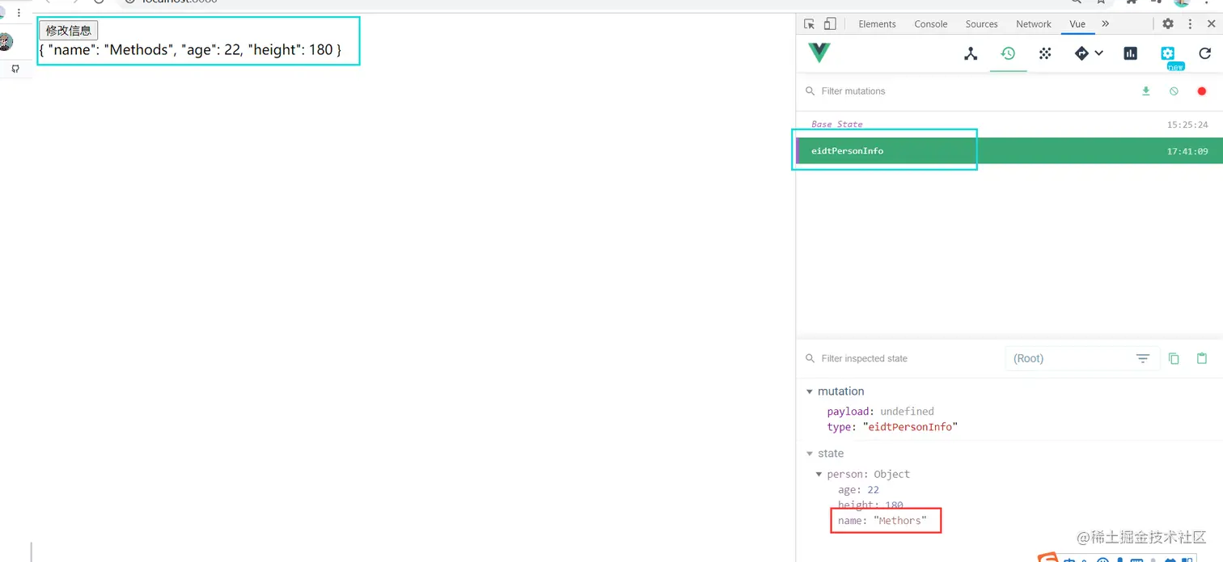Viewport: 1223px width, 562px height.
Task: Switch to the Sources tab
Action: 982,24
